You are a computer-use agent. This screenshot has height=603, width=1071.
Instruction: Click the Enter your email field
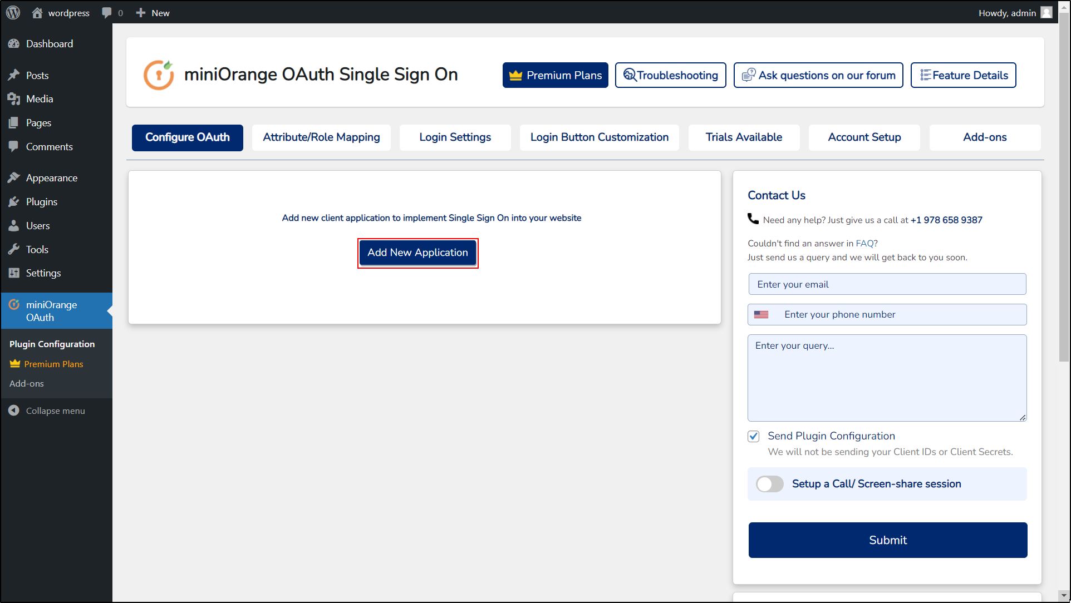[887, 284]
